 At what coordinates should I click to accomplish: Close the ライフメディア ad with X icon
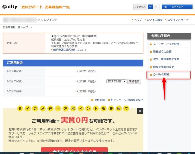pyautogui.click(x=140, y=111)
